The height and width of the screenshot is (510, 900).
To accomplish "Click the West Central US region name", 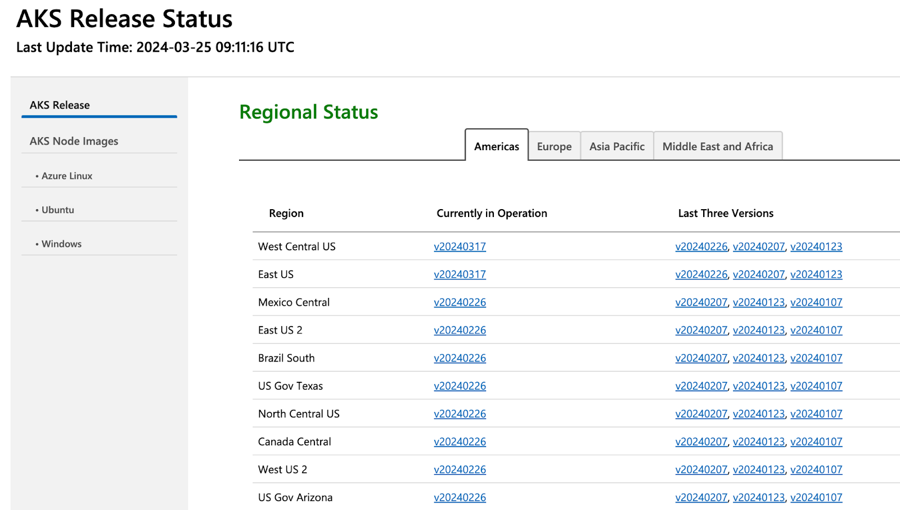I will tap(296, 246).
